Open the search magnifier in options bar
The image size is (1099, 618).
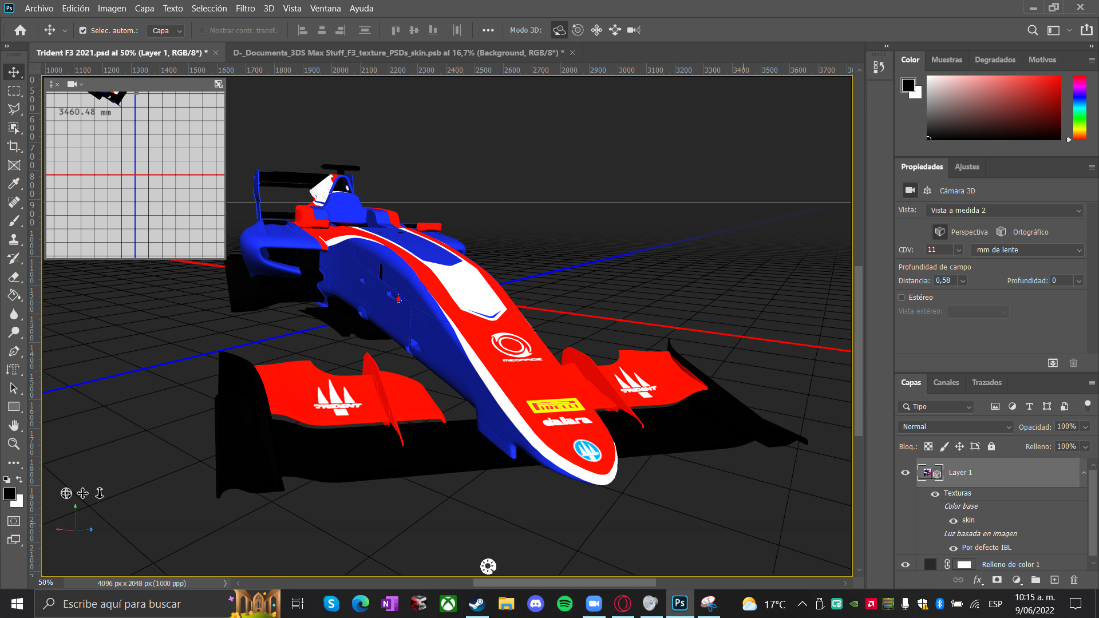1033,30
